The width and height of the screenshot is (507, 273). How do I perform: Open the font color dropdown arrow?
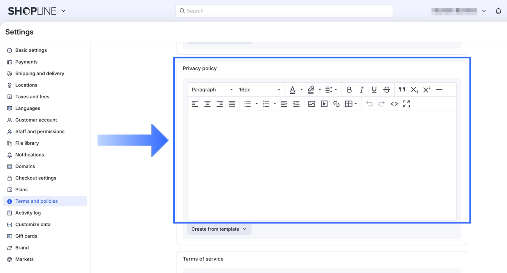(302, 90)
